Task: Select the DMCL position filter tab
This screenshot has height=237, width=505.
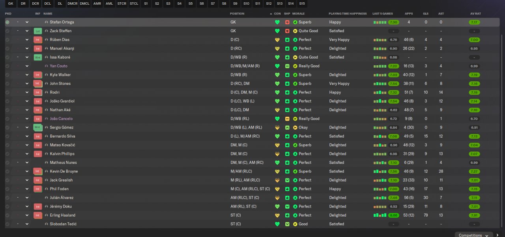Action: (x=84, y=4)
